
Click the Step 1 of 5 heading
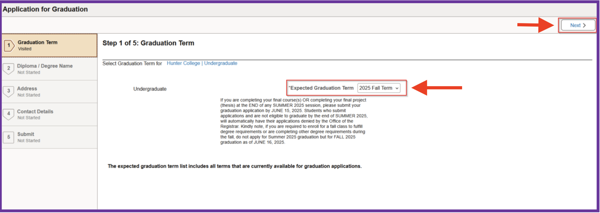[x=148, y=43]
